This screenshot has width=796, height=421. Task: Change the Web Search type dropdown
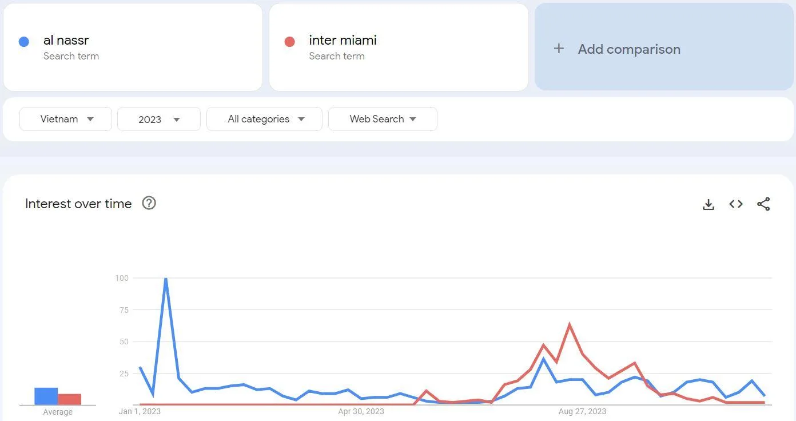pyautogui.click(x=383, y=119)
